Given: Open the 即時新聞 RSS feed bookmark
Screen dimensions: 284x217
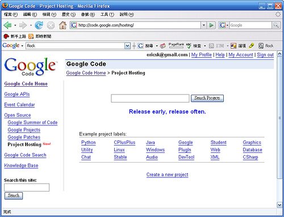Looking at the screenshot, I should [x=40, y=36].
